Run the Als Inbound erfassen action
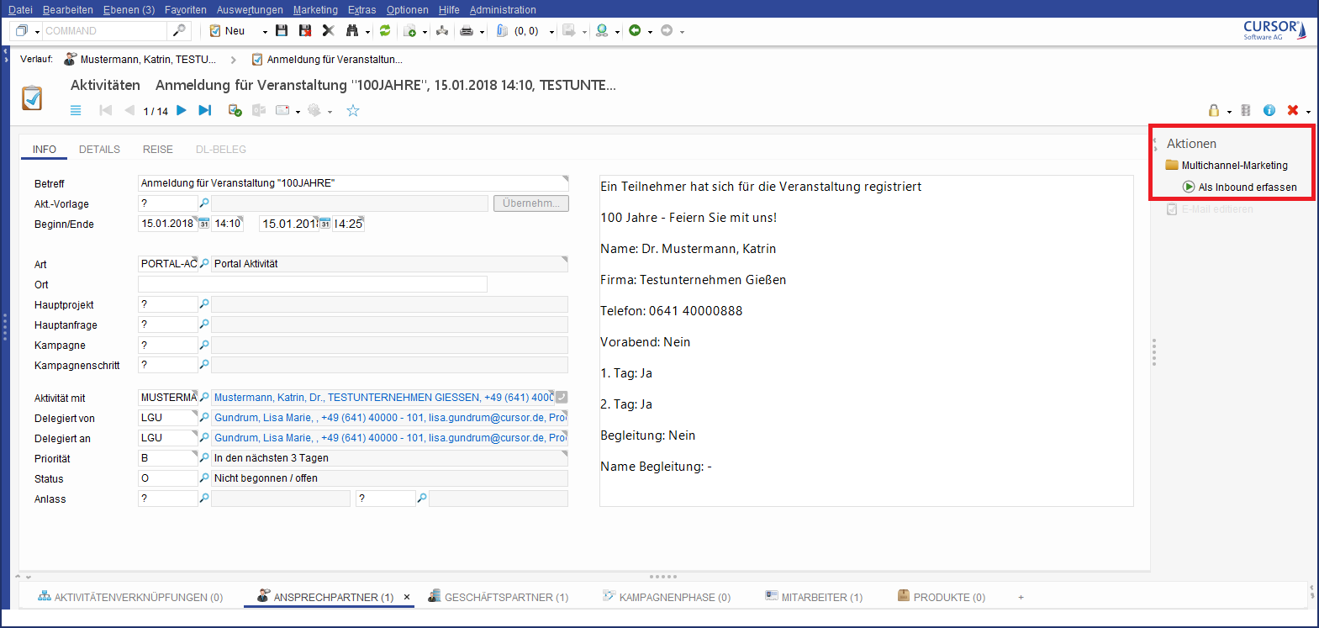1319x628 pixels. pos(1247,187)
